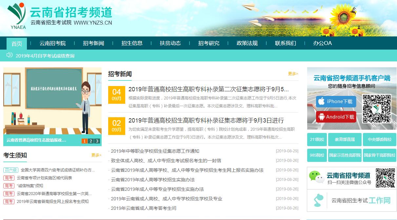Click the WeChat public account QR code
This screenshot has width=397, height=220.
pyautogui.click(x=385, y=178)
